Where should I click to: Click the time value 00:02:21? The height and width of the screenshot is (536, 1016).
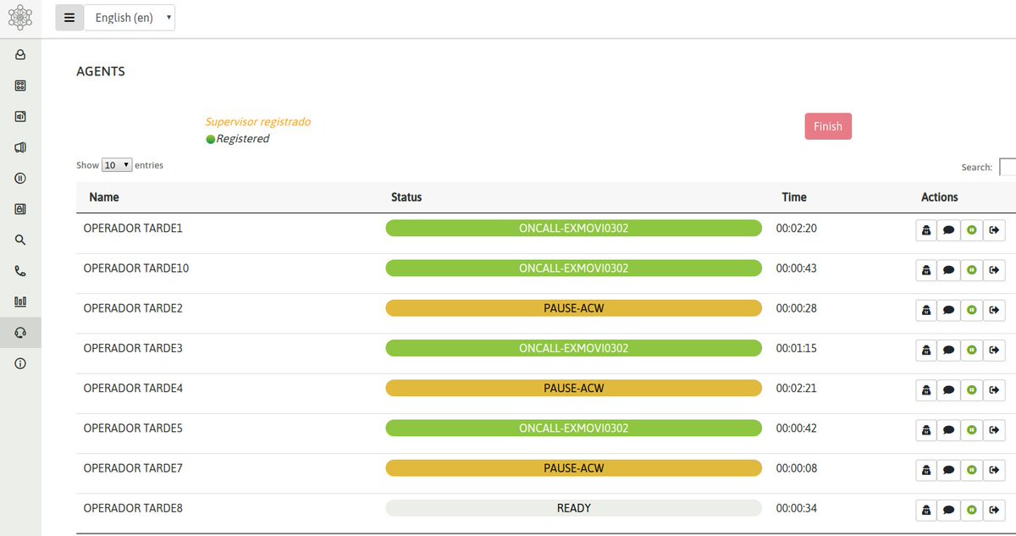797,388
